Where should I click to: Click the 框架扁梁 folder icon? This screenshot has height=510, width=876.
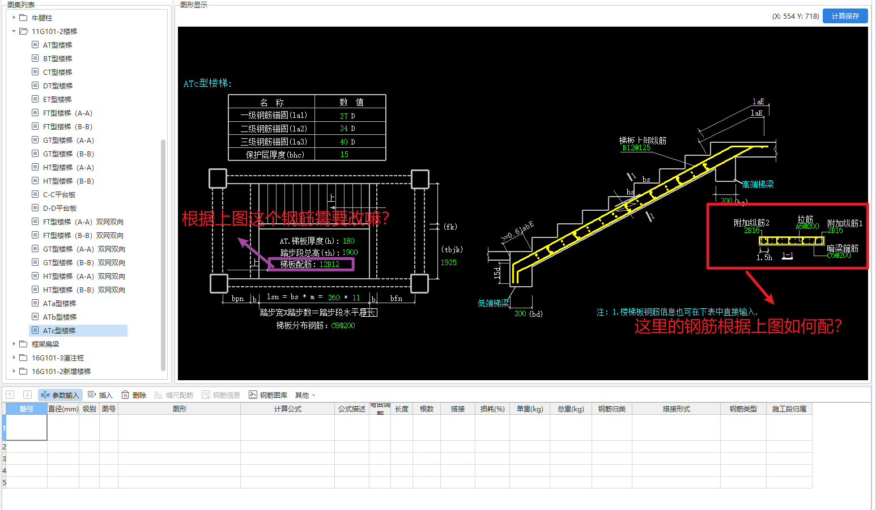click(x=23, y=344)
